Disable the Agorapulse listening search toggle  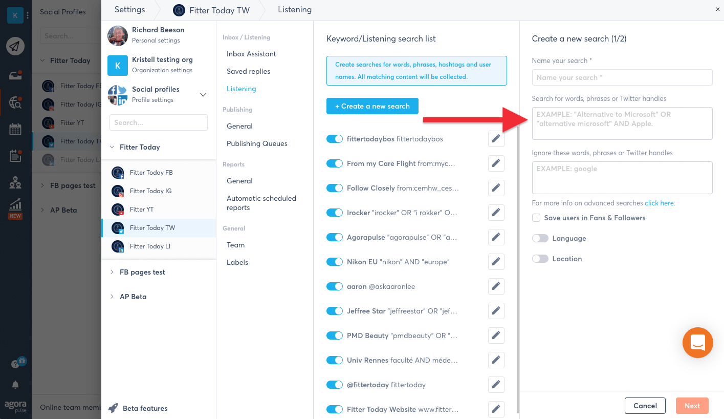tap(335, 237)
